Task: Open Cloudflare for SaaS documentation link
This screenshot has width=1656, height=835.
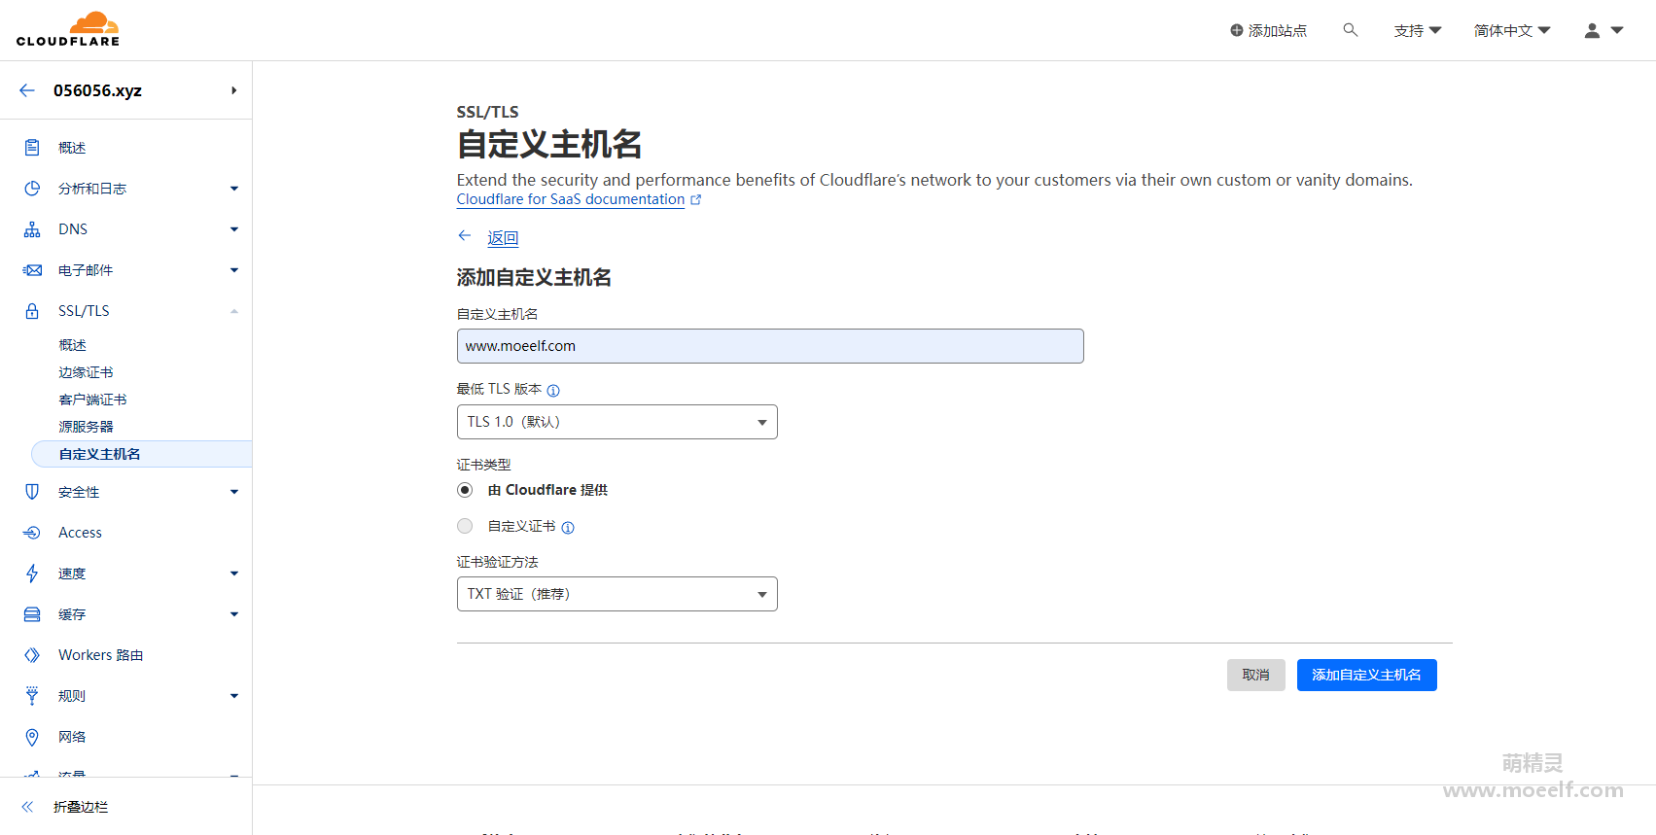Action: 571,199
